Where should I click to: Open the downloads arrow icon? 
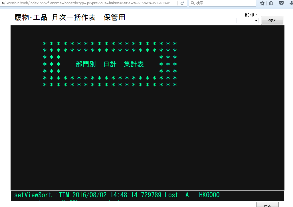coord(290,3)
